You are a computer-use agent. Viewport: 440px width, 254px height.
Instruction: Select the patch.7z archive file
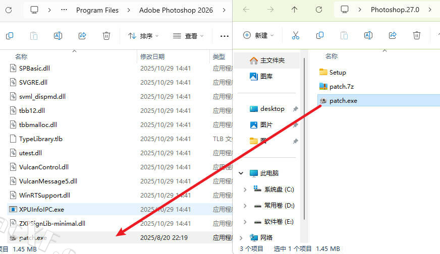point(342,87)
